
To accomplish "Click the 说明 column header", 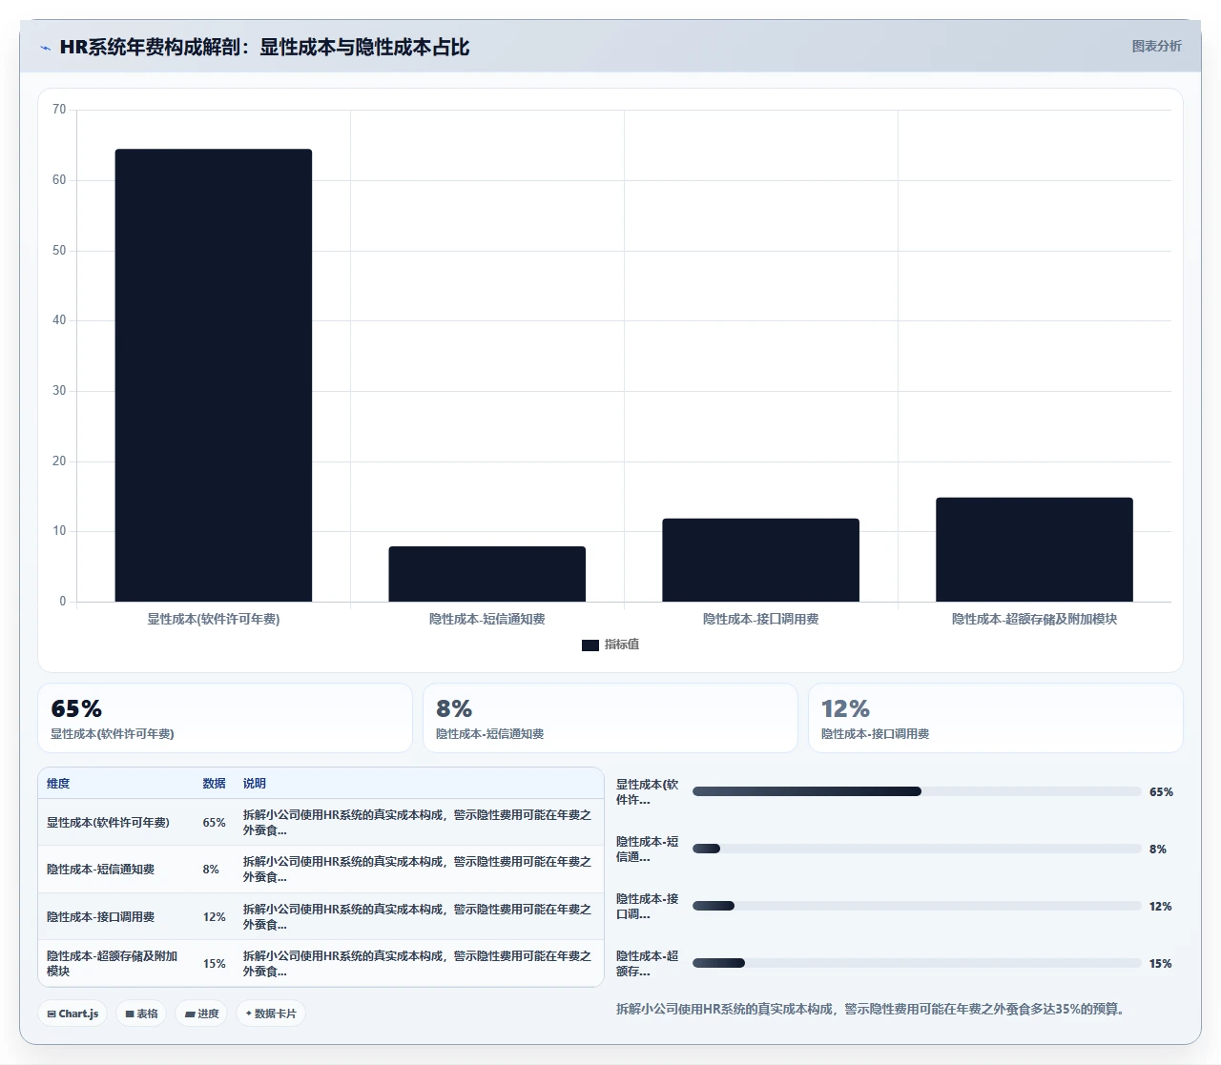I will point(254,784).
